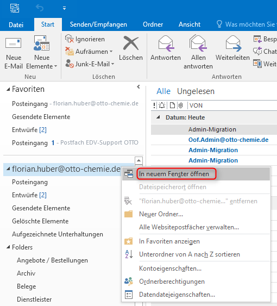277x306 pixels.
Task: Open the Junk-E-Mail dropdown
Action: [90, 64]
